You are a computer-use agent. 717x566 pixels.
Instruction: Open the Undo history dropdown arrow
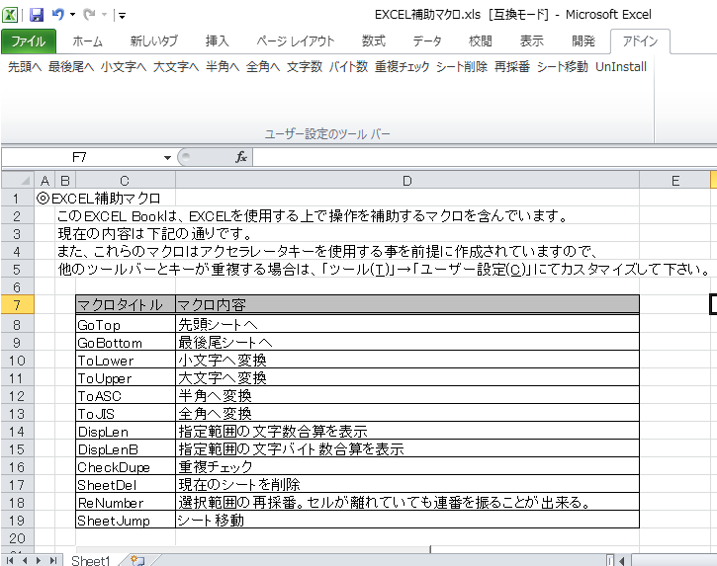pos(73,15)
